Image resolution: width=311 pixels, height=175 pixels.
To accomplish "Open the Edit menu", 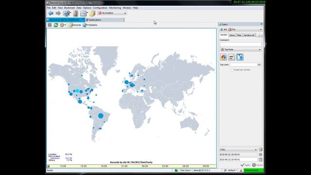I will (x=54, y=8).
